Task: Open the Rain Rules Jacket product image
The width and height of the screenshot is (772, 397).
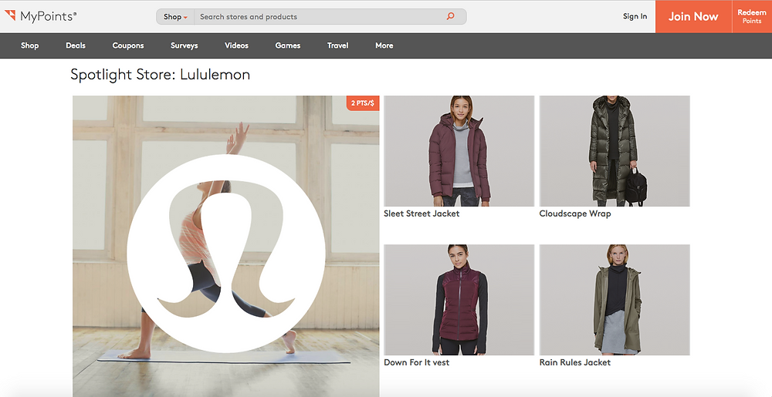Action: 615,300
